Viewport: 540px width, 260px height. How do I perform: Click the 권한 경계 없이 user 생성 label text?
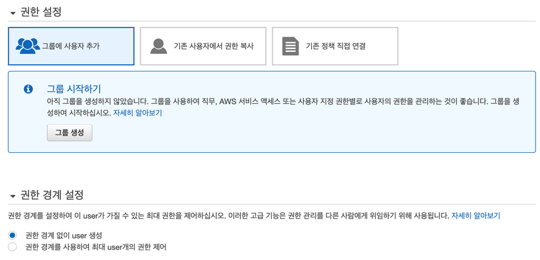click(x=64, y=235)
